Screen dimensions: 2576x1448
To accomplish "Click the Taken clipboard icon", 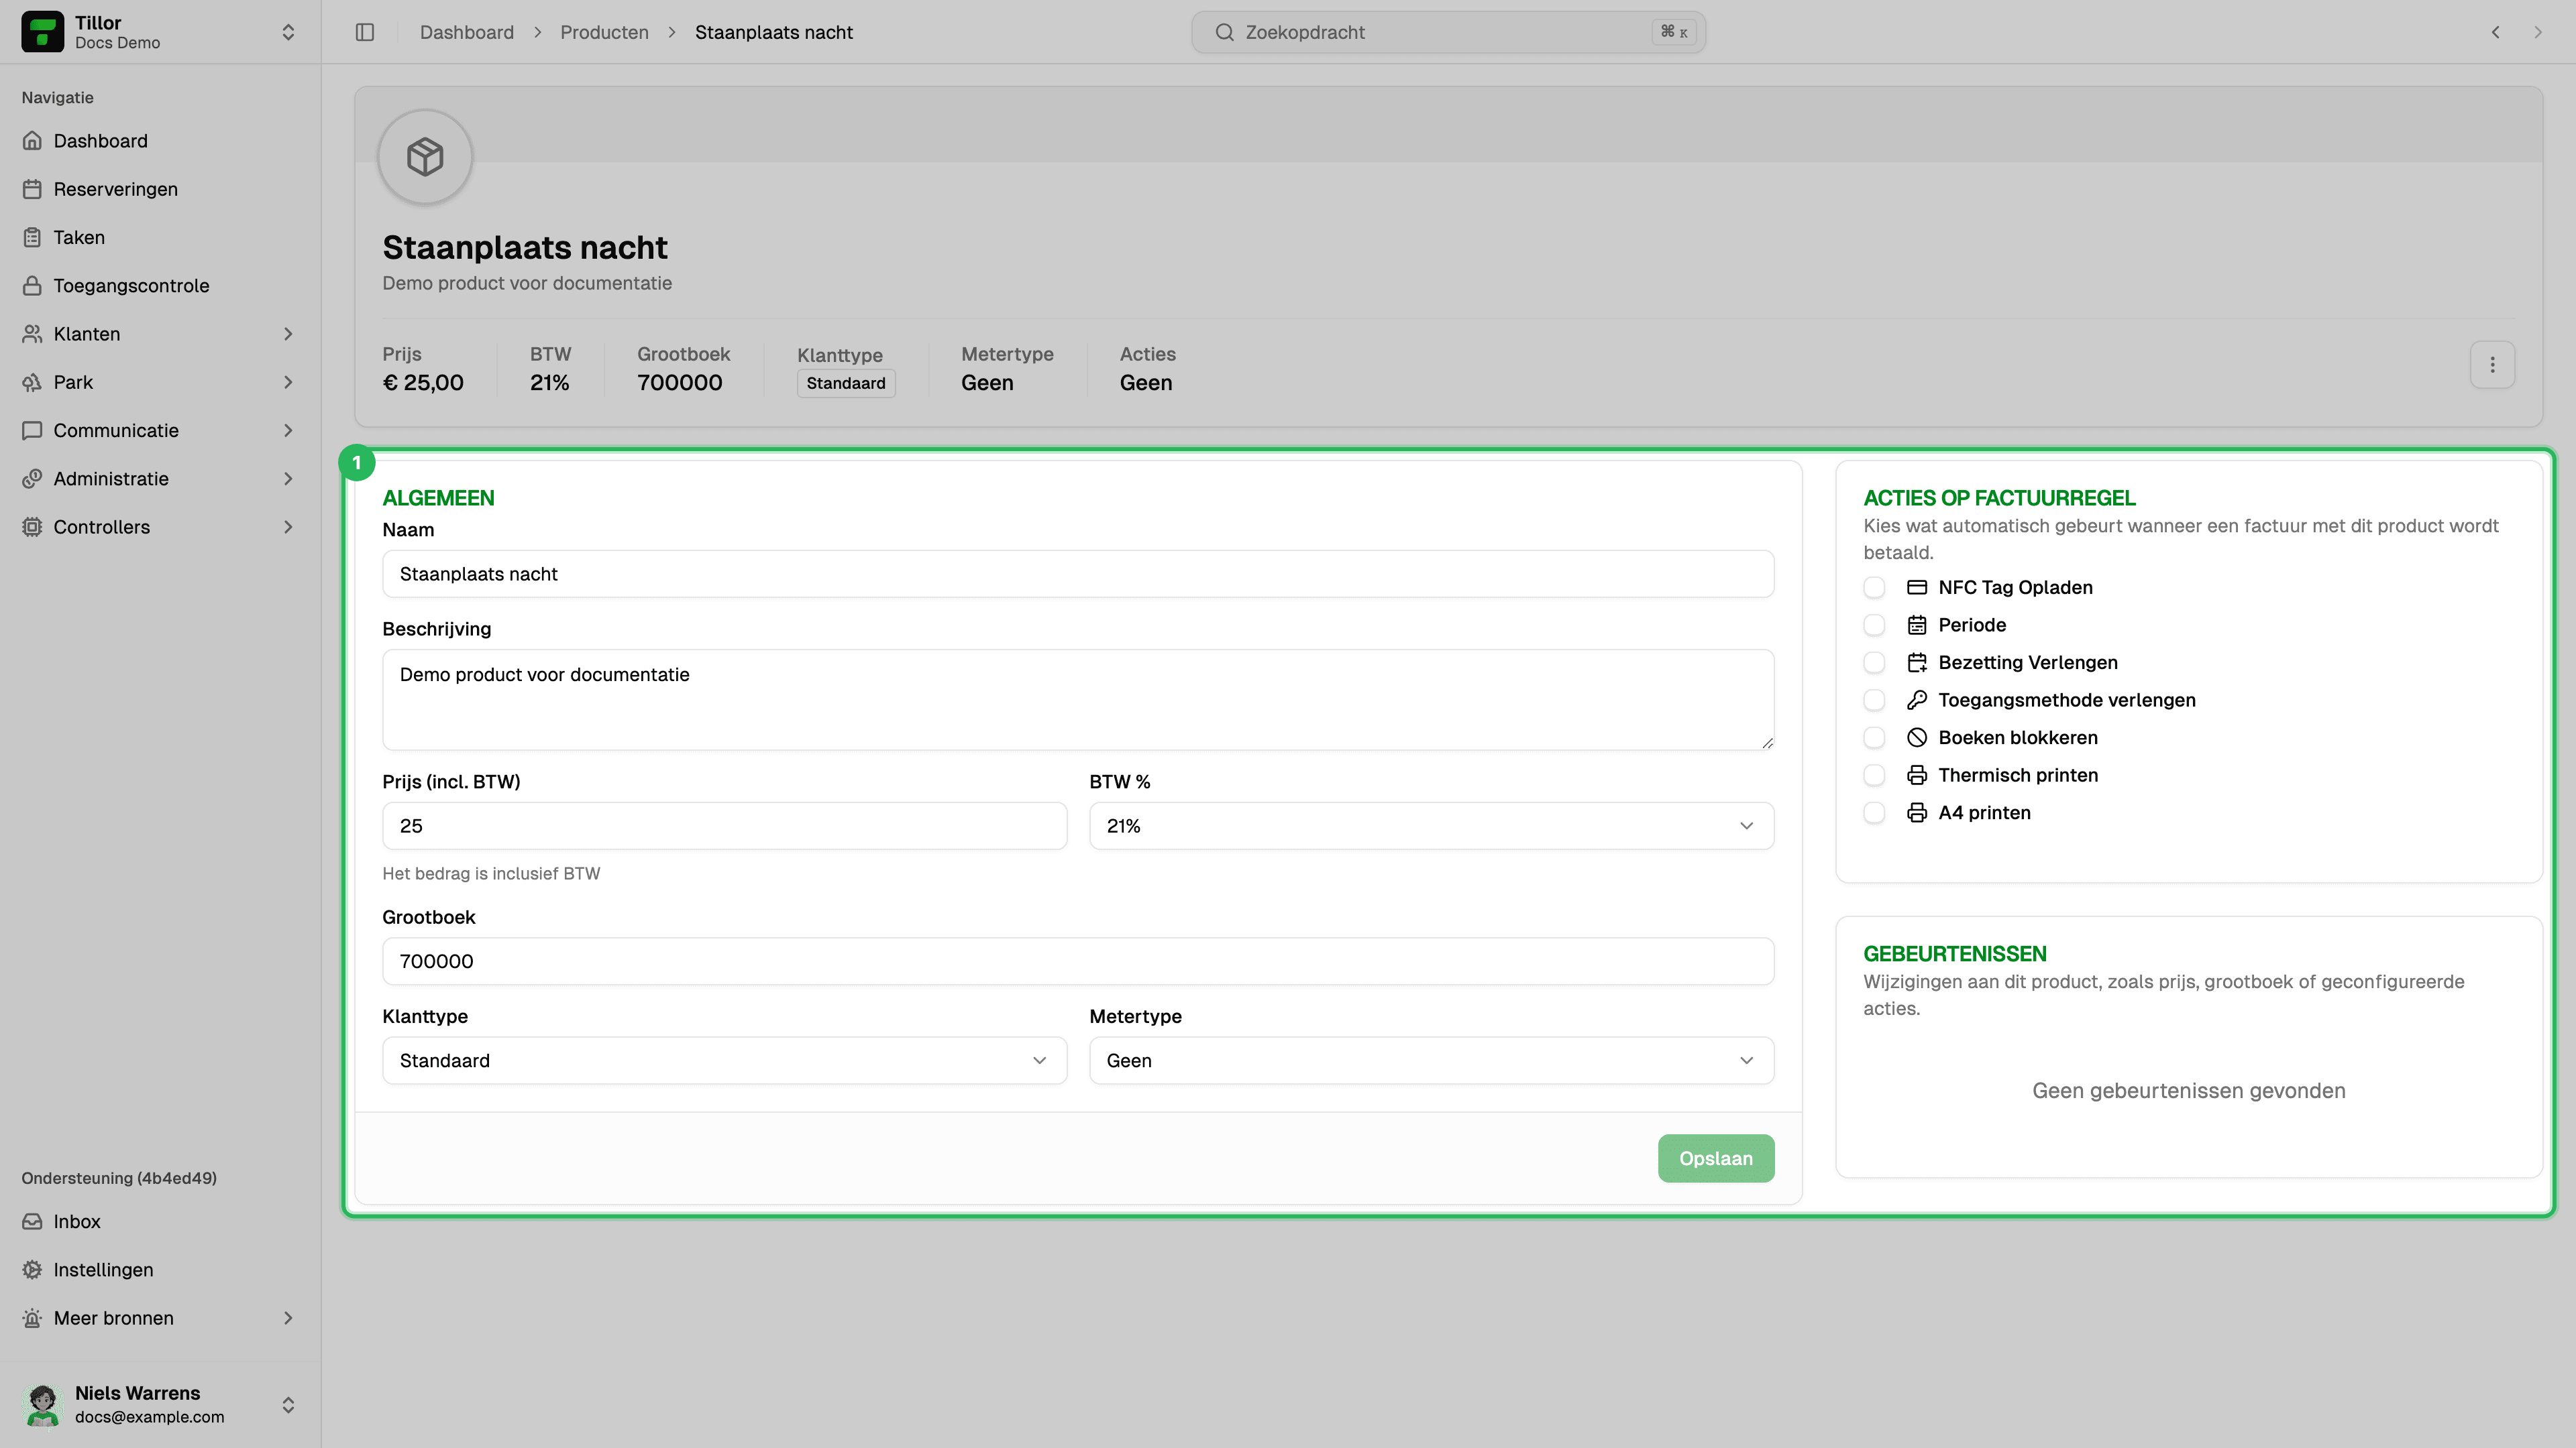I will pos(32,237).
